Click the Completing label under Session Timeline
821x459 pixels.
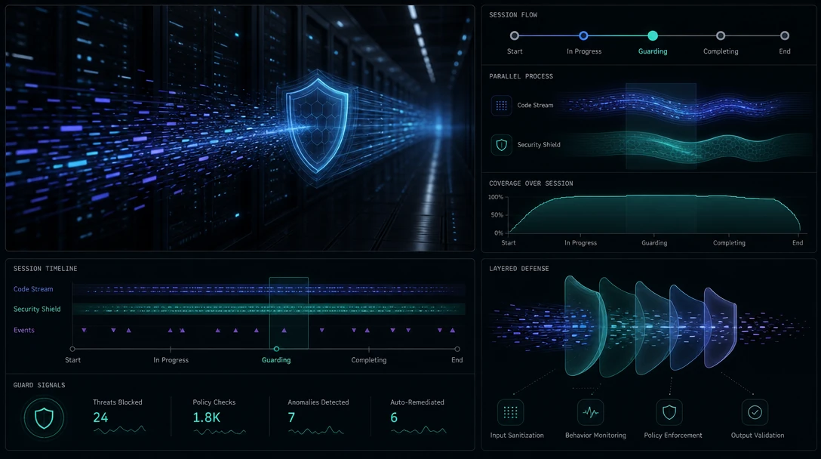[368, 360]
